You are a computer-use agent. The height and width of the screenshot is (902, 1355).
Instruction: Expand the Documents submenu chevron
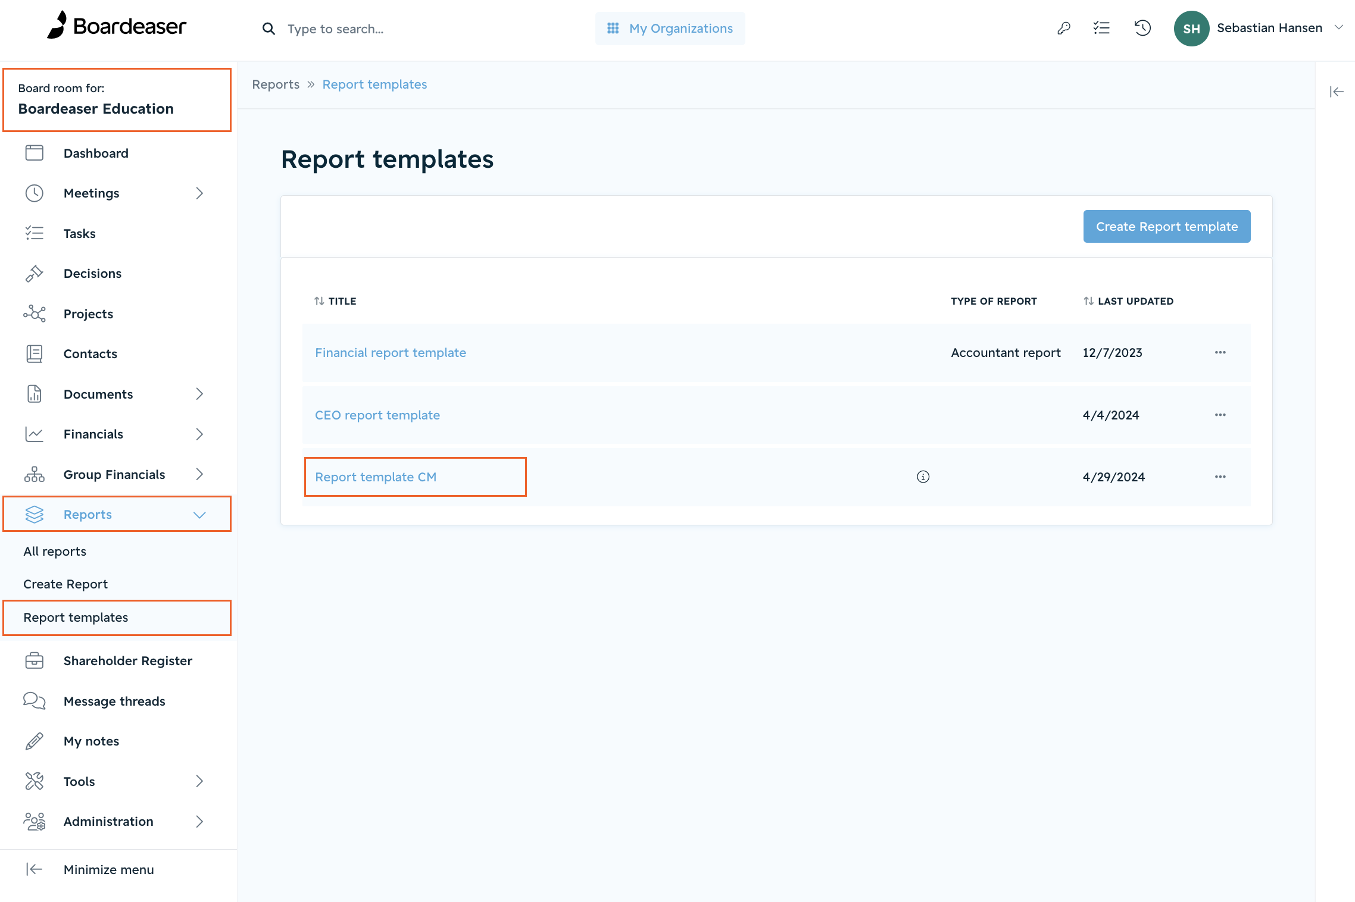tap(199, 394)
